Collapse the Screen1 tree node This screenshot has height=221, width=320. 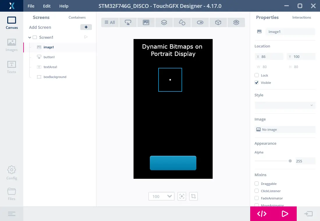30,37
